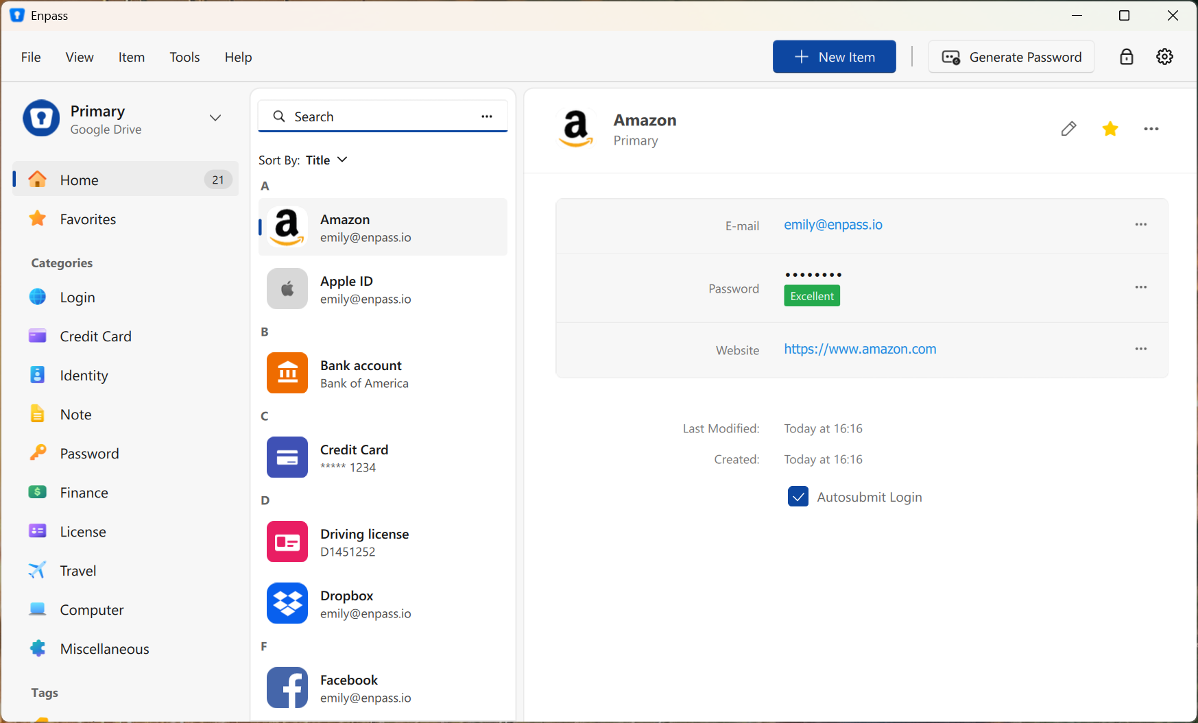This screenshot has height=723, width=1198.
Task: Select the '***** 1234' card number text
Action: pos(348,467)
